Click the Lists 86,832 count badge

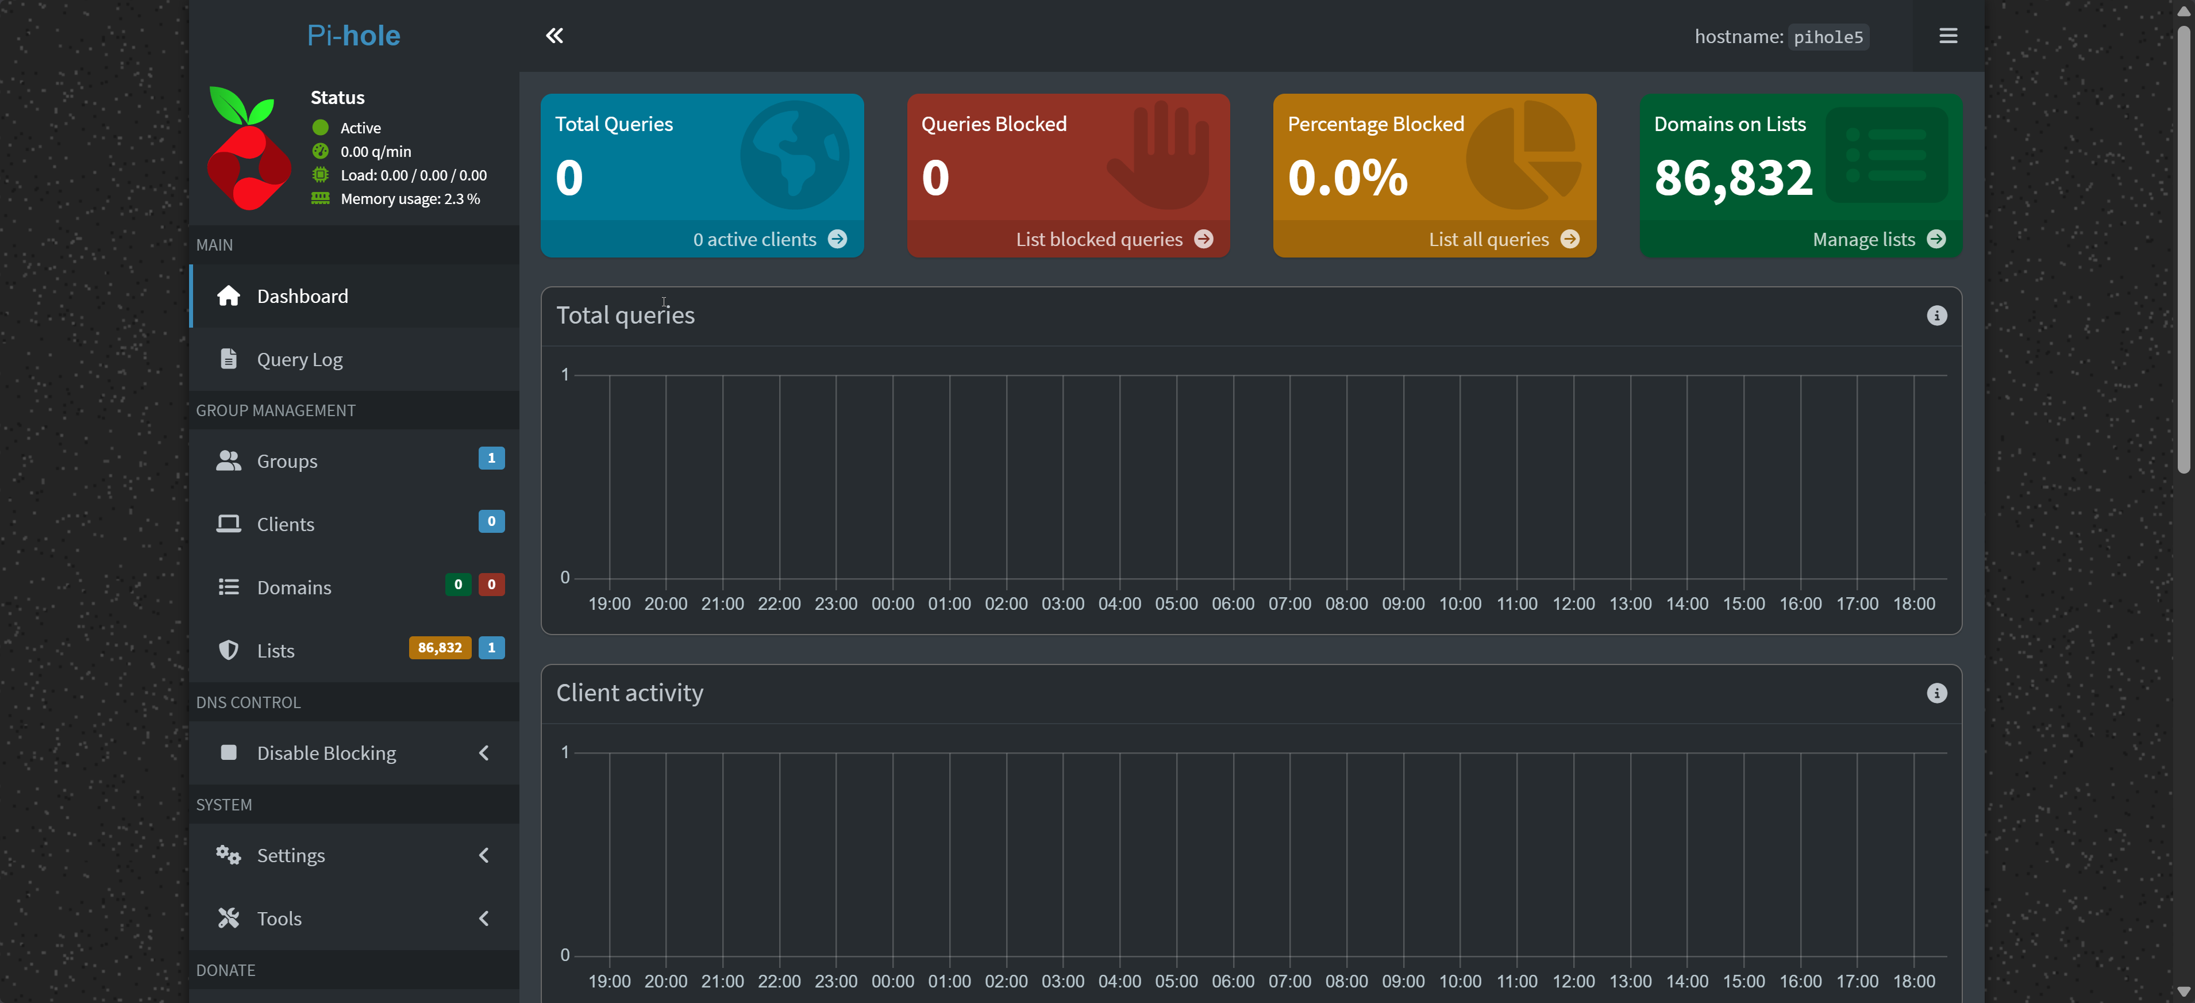tap(440, 648)
